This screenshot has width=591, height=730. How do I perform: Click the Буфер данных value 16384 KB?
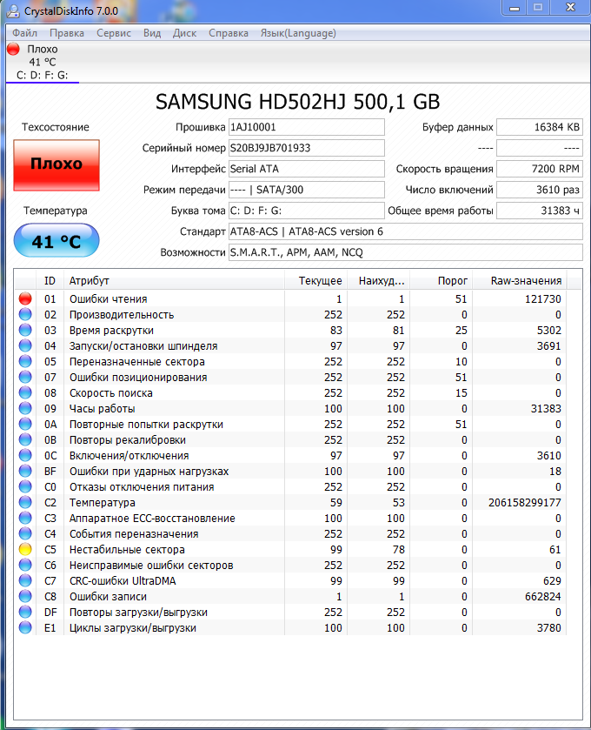tap(540, 127)
